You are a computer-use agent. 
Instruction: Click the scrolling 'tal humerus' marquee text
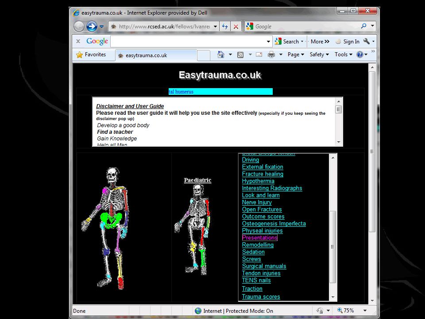pyautogui.click(x=181, y=92)
